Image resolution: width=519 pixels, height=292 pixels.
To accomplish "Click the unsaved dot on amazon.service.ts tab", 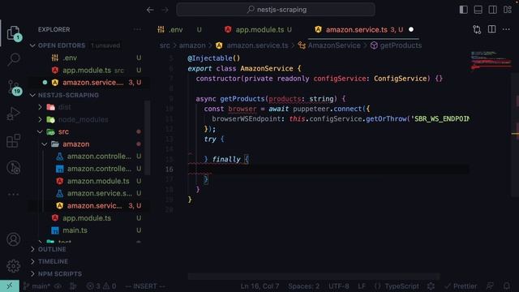I will click(411, 29).
